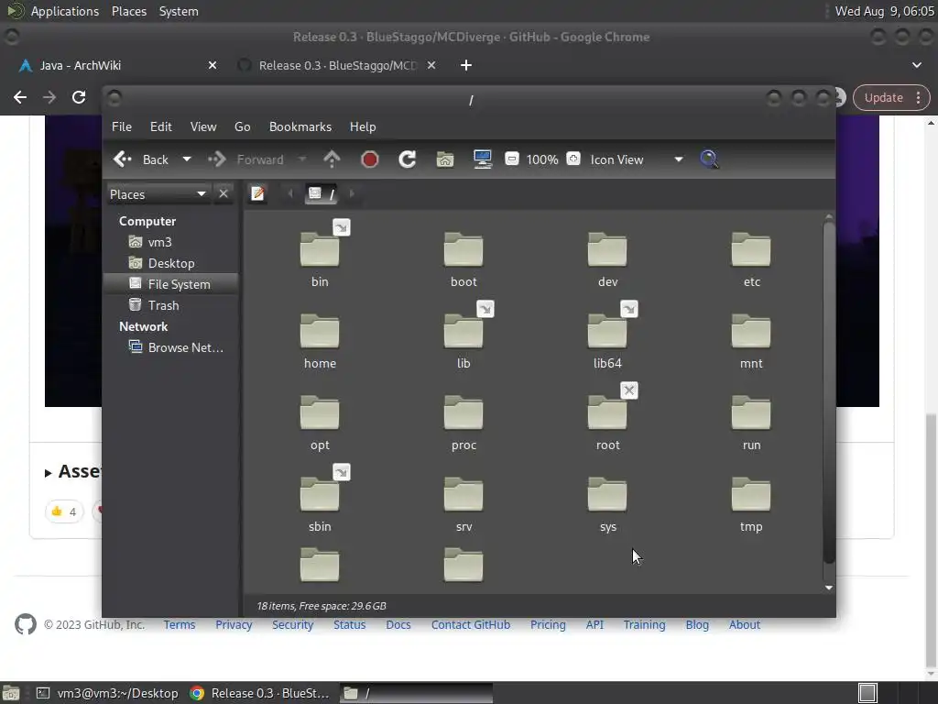Open Desktop in the Places sidebar

(170, 263)
